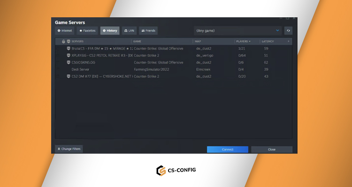The image size is (352, 187).
Task: Sort by the Servers column header
Action: tap(77, 42)
